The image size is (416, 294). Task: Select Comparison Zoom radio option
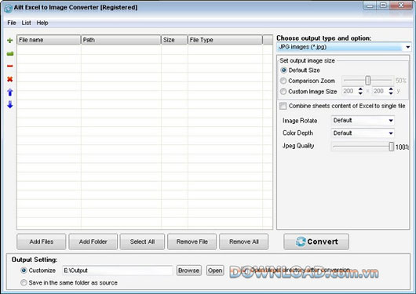283,81
